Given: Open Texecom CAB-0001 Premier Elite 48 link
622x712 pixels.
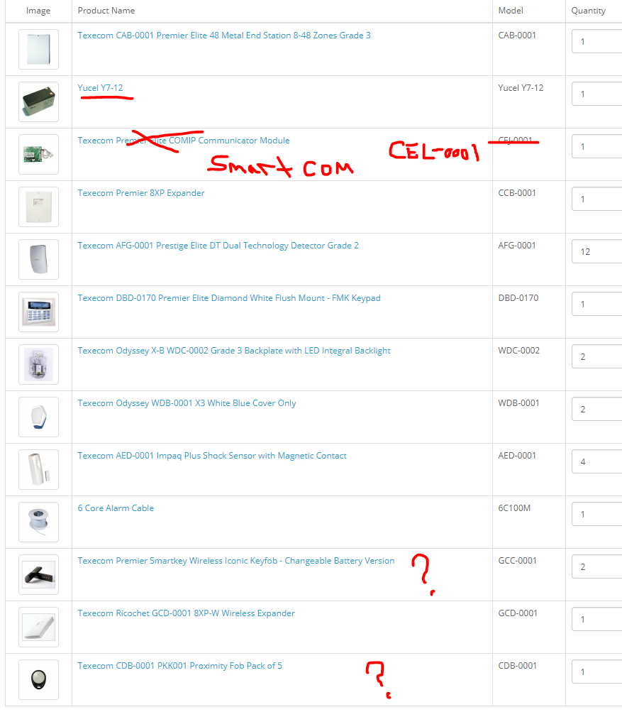Looking at the screenshot, I should (x=224, y=35).
